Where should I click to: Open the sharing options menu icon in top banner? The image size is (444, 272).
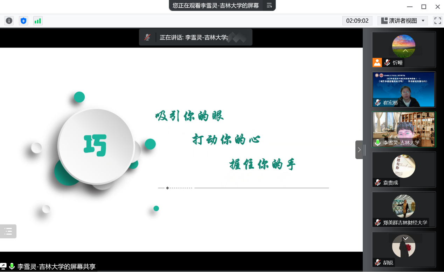click(269, 5)
